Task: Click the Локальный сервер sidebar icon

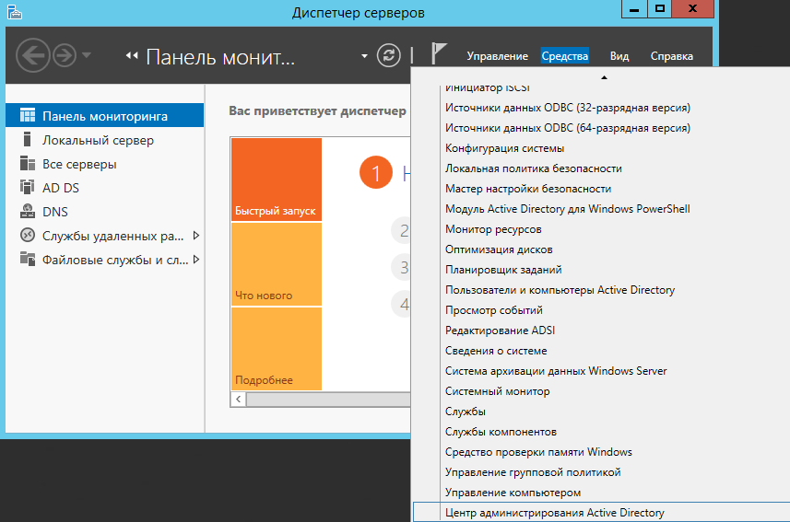Action: pos(28,139)
